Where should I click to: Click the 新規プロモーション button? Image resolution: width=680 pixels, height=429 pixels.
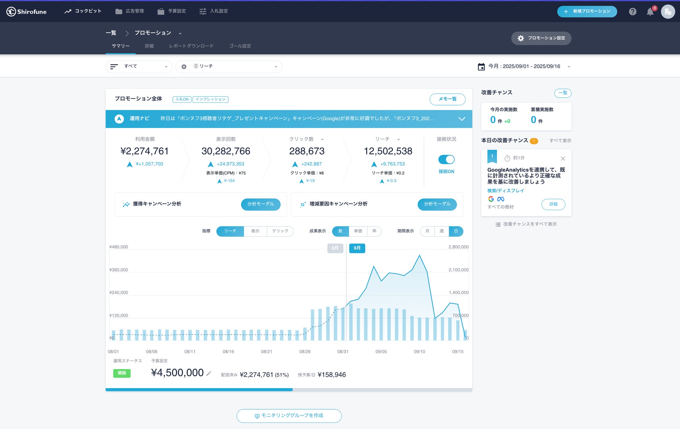point(587,12)
